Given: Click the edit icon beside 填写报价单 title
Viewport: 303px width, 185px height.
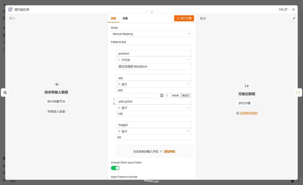Looking at the screenshot, I should point(10,9).
